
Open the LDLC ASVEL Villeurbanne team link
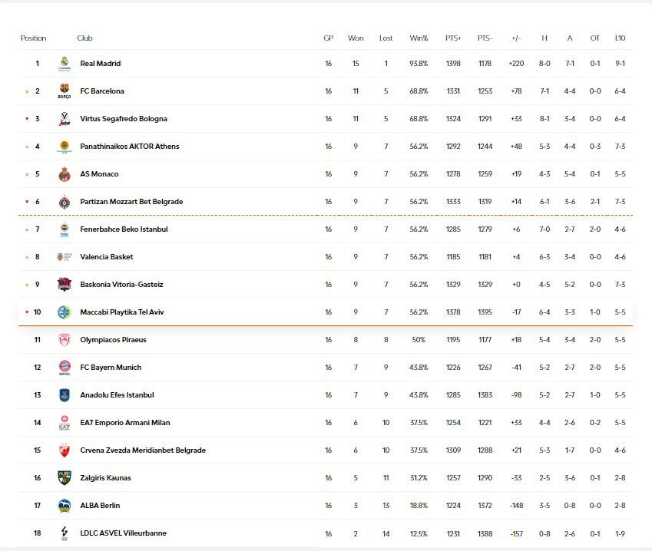pos(123,533)
